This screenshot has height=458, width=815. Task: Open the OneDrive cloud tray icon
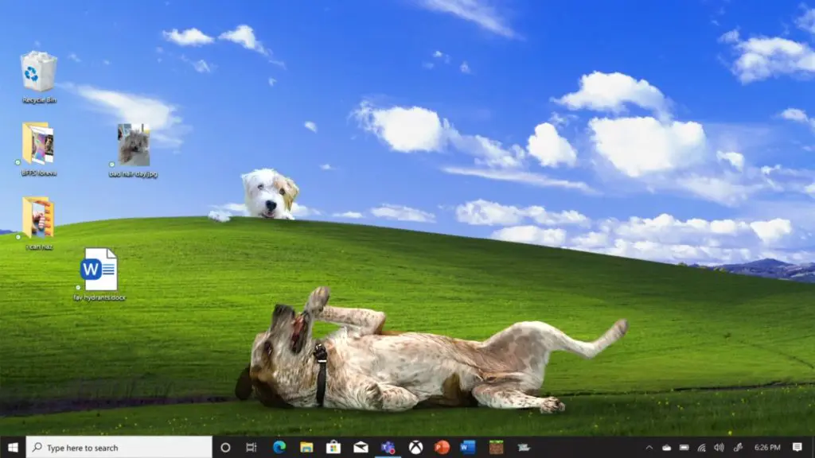(x=666, y=447)
